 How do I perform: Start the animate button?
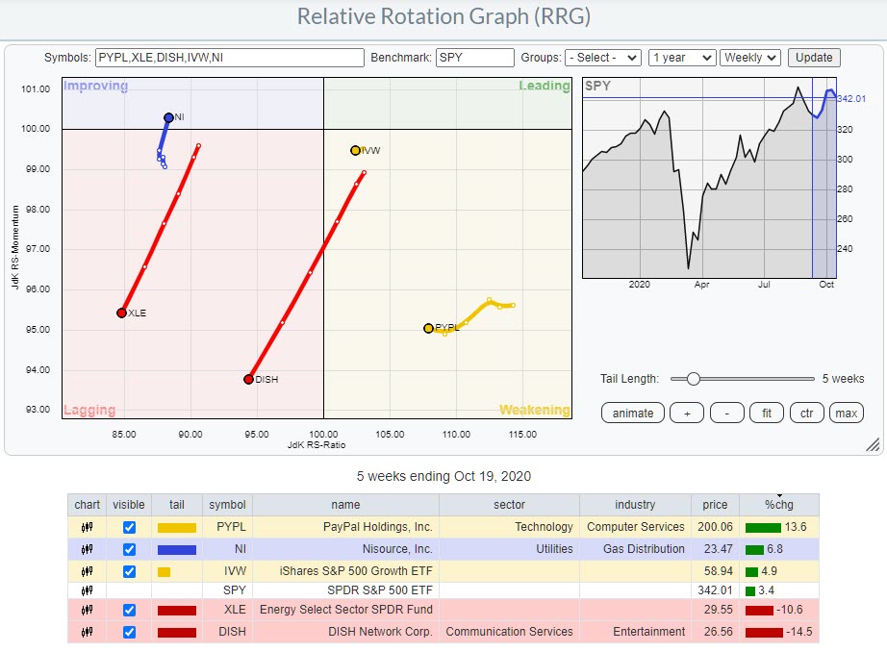(x=632, y=413)
